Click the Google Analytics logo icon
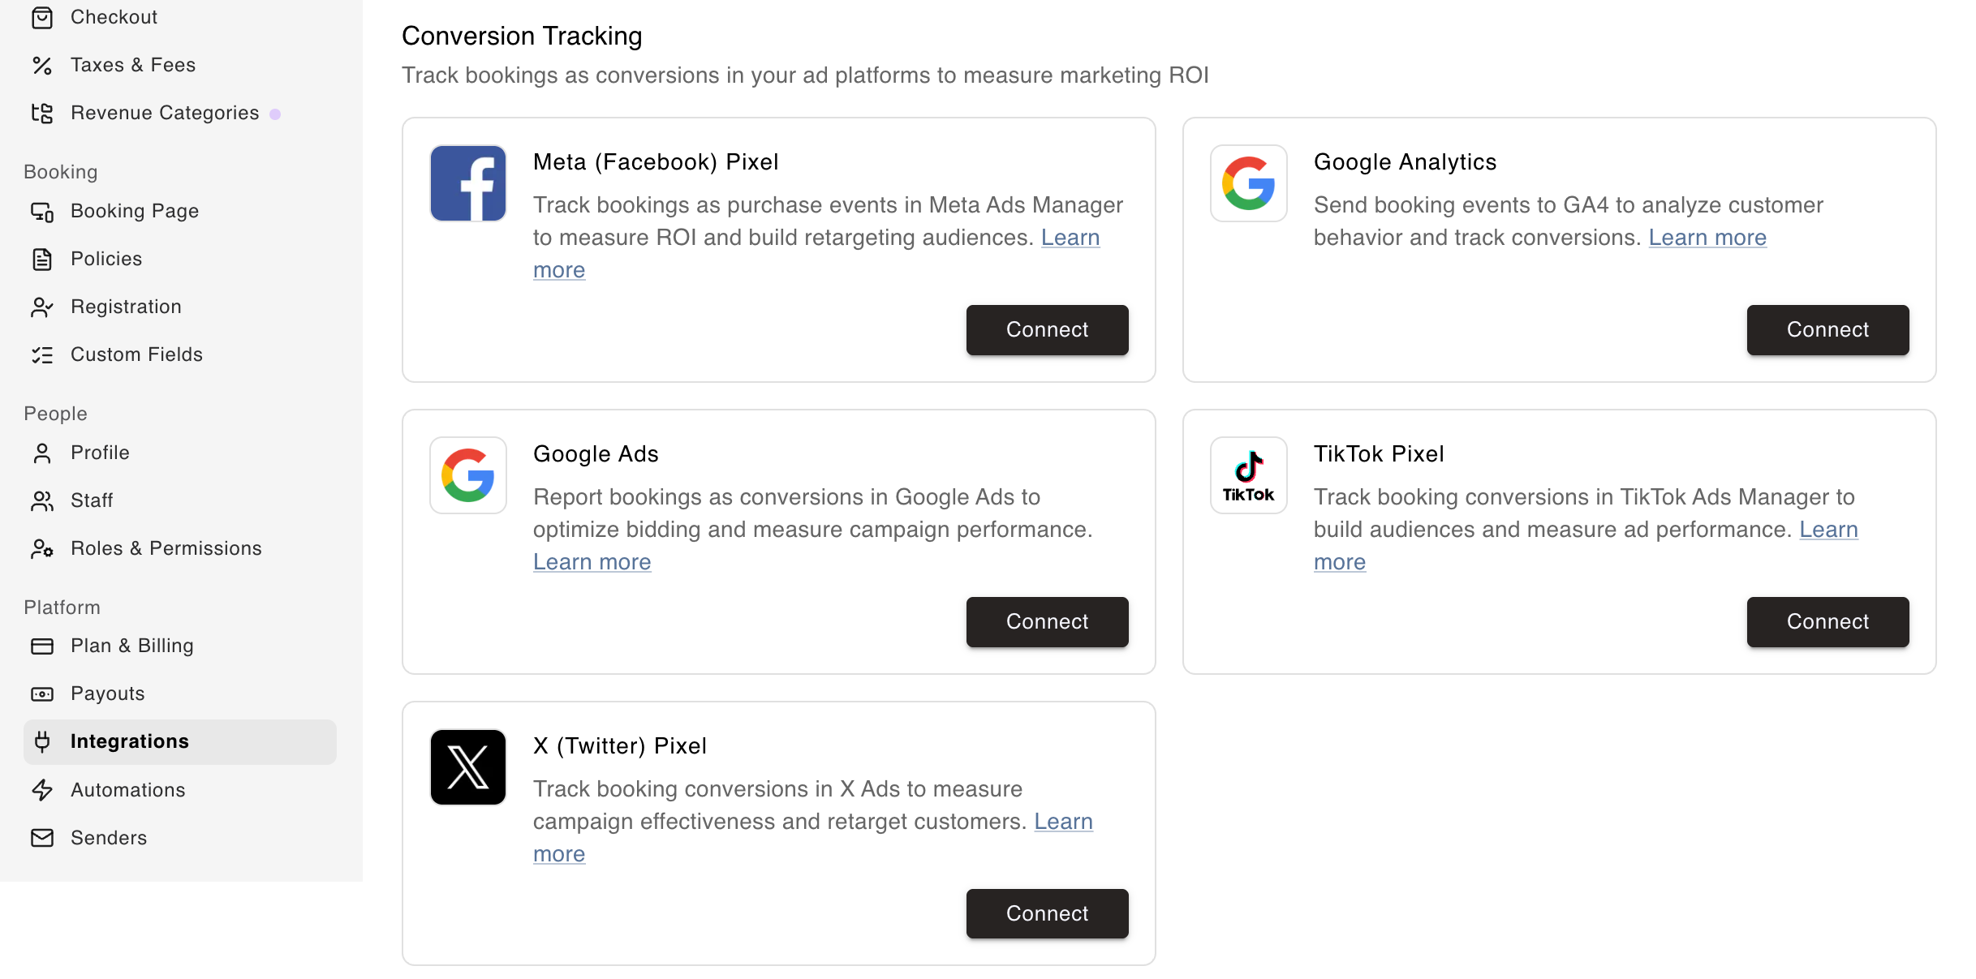This screenshot has width=1976, height=979. 1249,183
